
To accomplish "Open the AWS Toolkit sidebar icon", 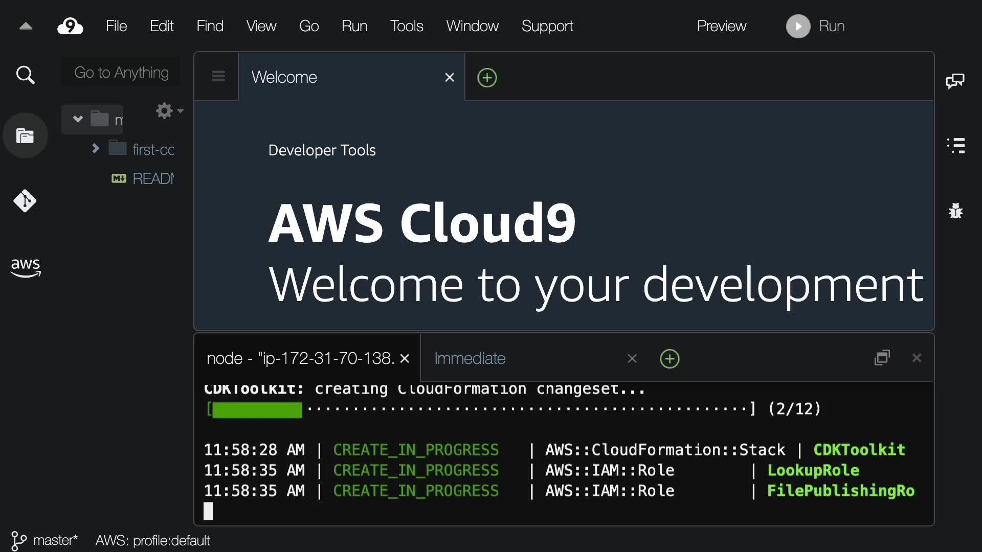I will 25,267.
